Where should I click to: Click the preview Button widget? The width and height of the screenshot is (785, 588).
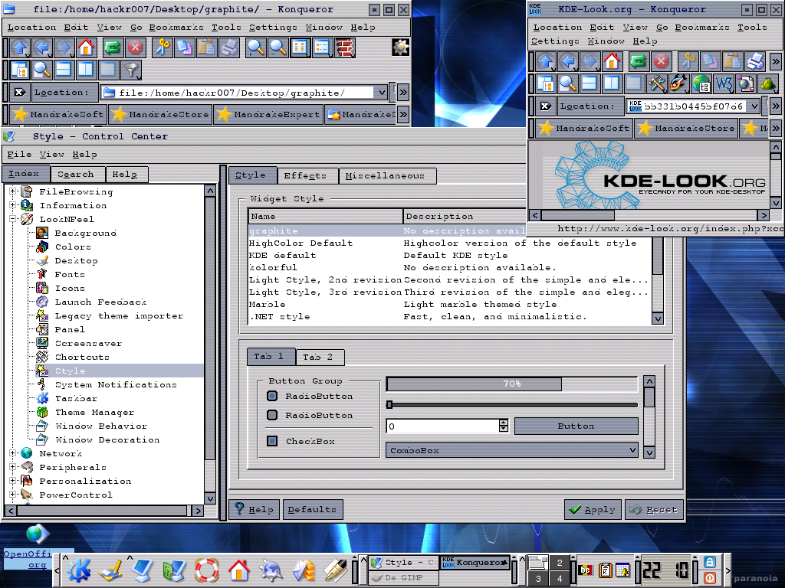coord(576,426)
